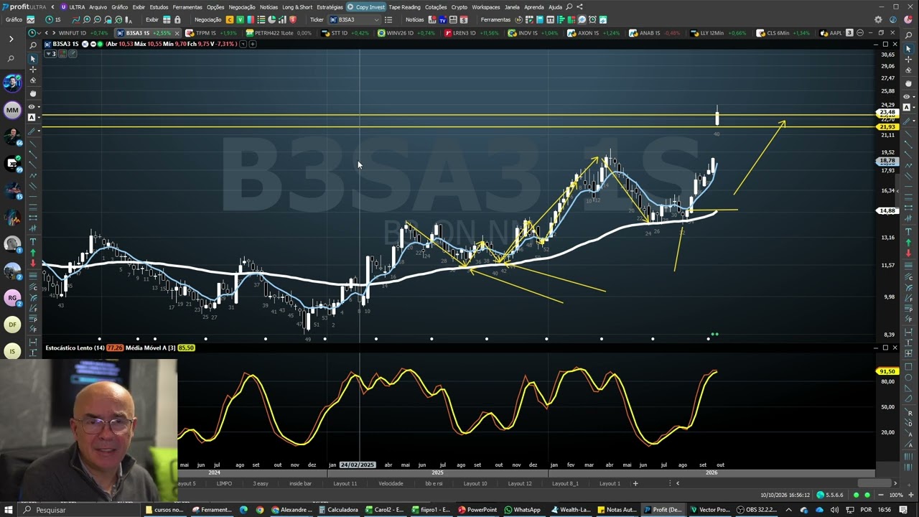Click the 14,88 price marker on axis

coord(887,210)
